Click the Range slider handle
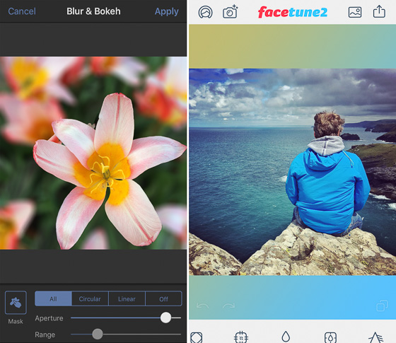 click(98, 334)
